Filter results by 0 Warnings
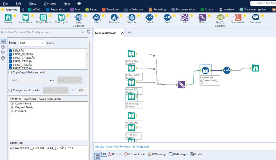276x160 pixels. click(x=157, y=154)
